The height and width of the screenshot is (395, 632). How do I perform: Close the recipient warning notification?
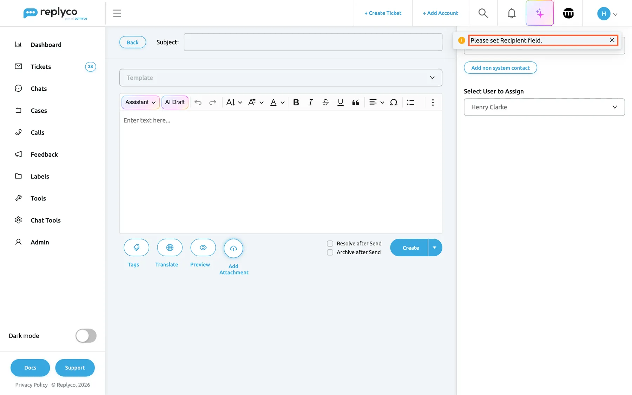pos(612,40)
